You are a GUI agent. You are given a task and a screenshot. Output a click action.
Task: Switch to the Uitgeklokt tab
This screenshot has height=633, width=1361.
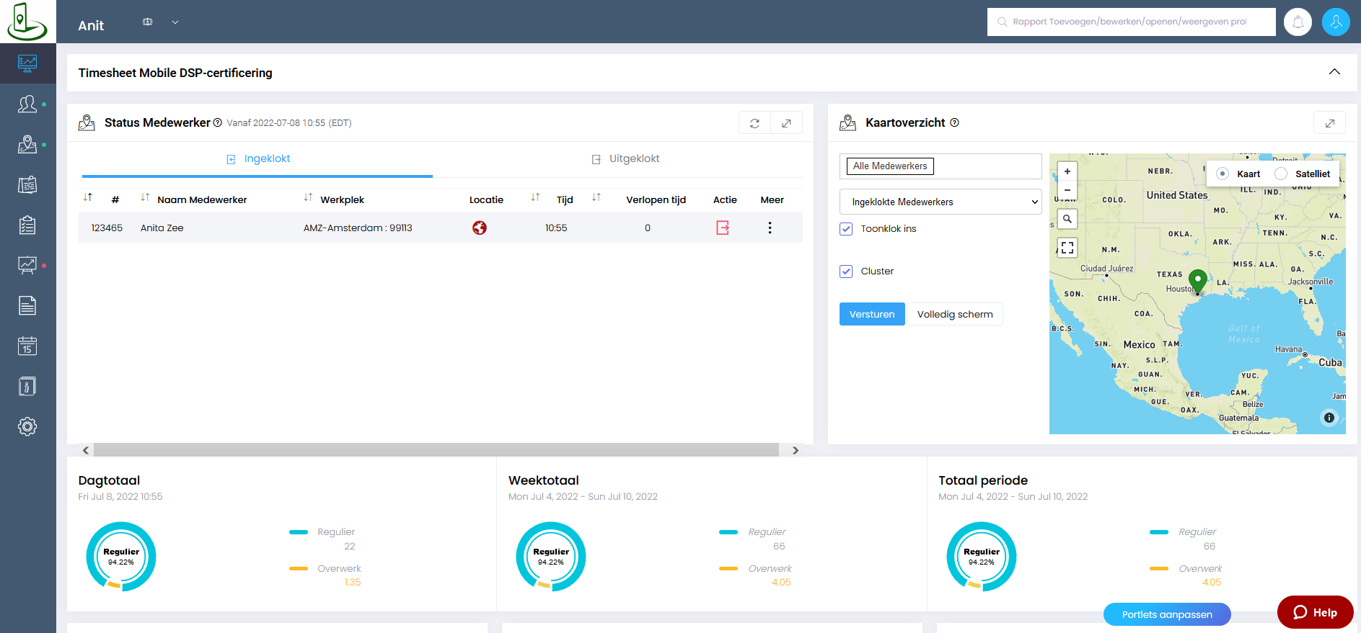click(625, 159)
